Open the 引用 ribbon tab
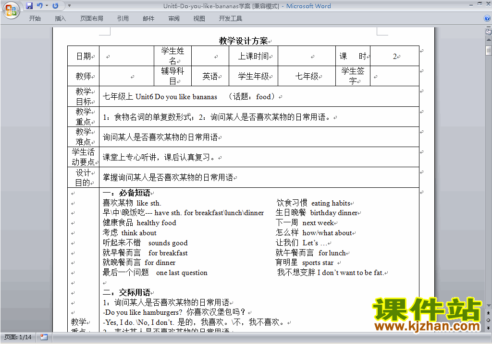The image size is (492, 344). point(123,19)
